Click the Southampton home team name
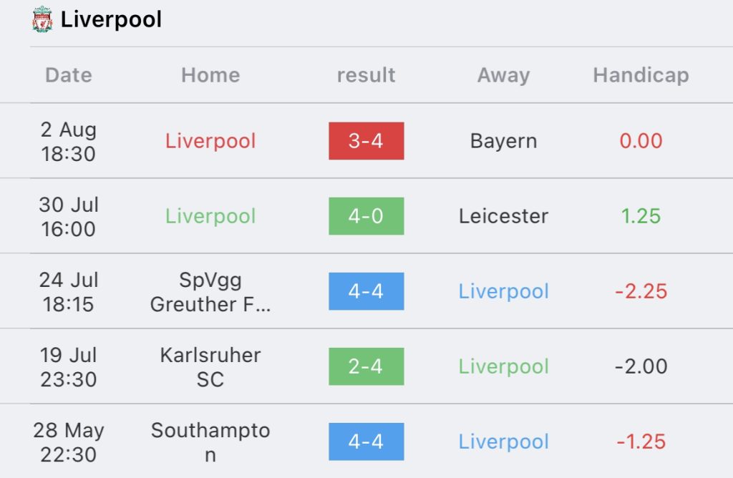733x478 pixels. 210,442
